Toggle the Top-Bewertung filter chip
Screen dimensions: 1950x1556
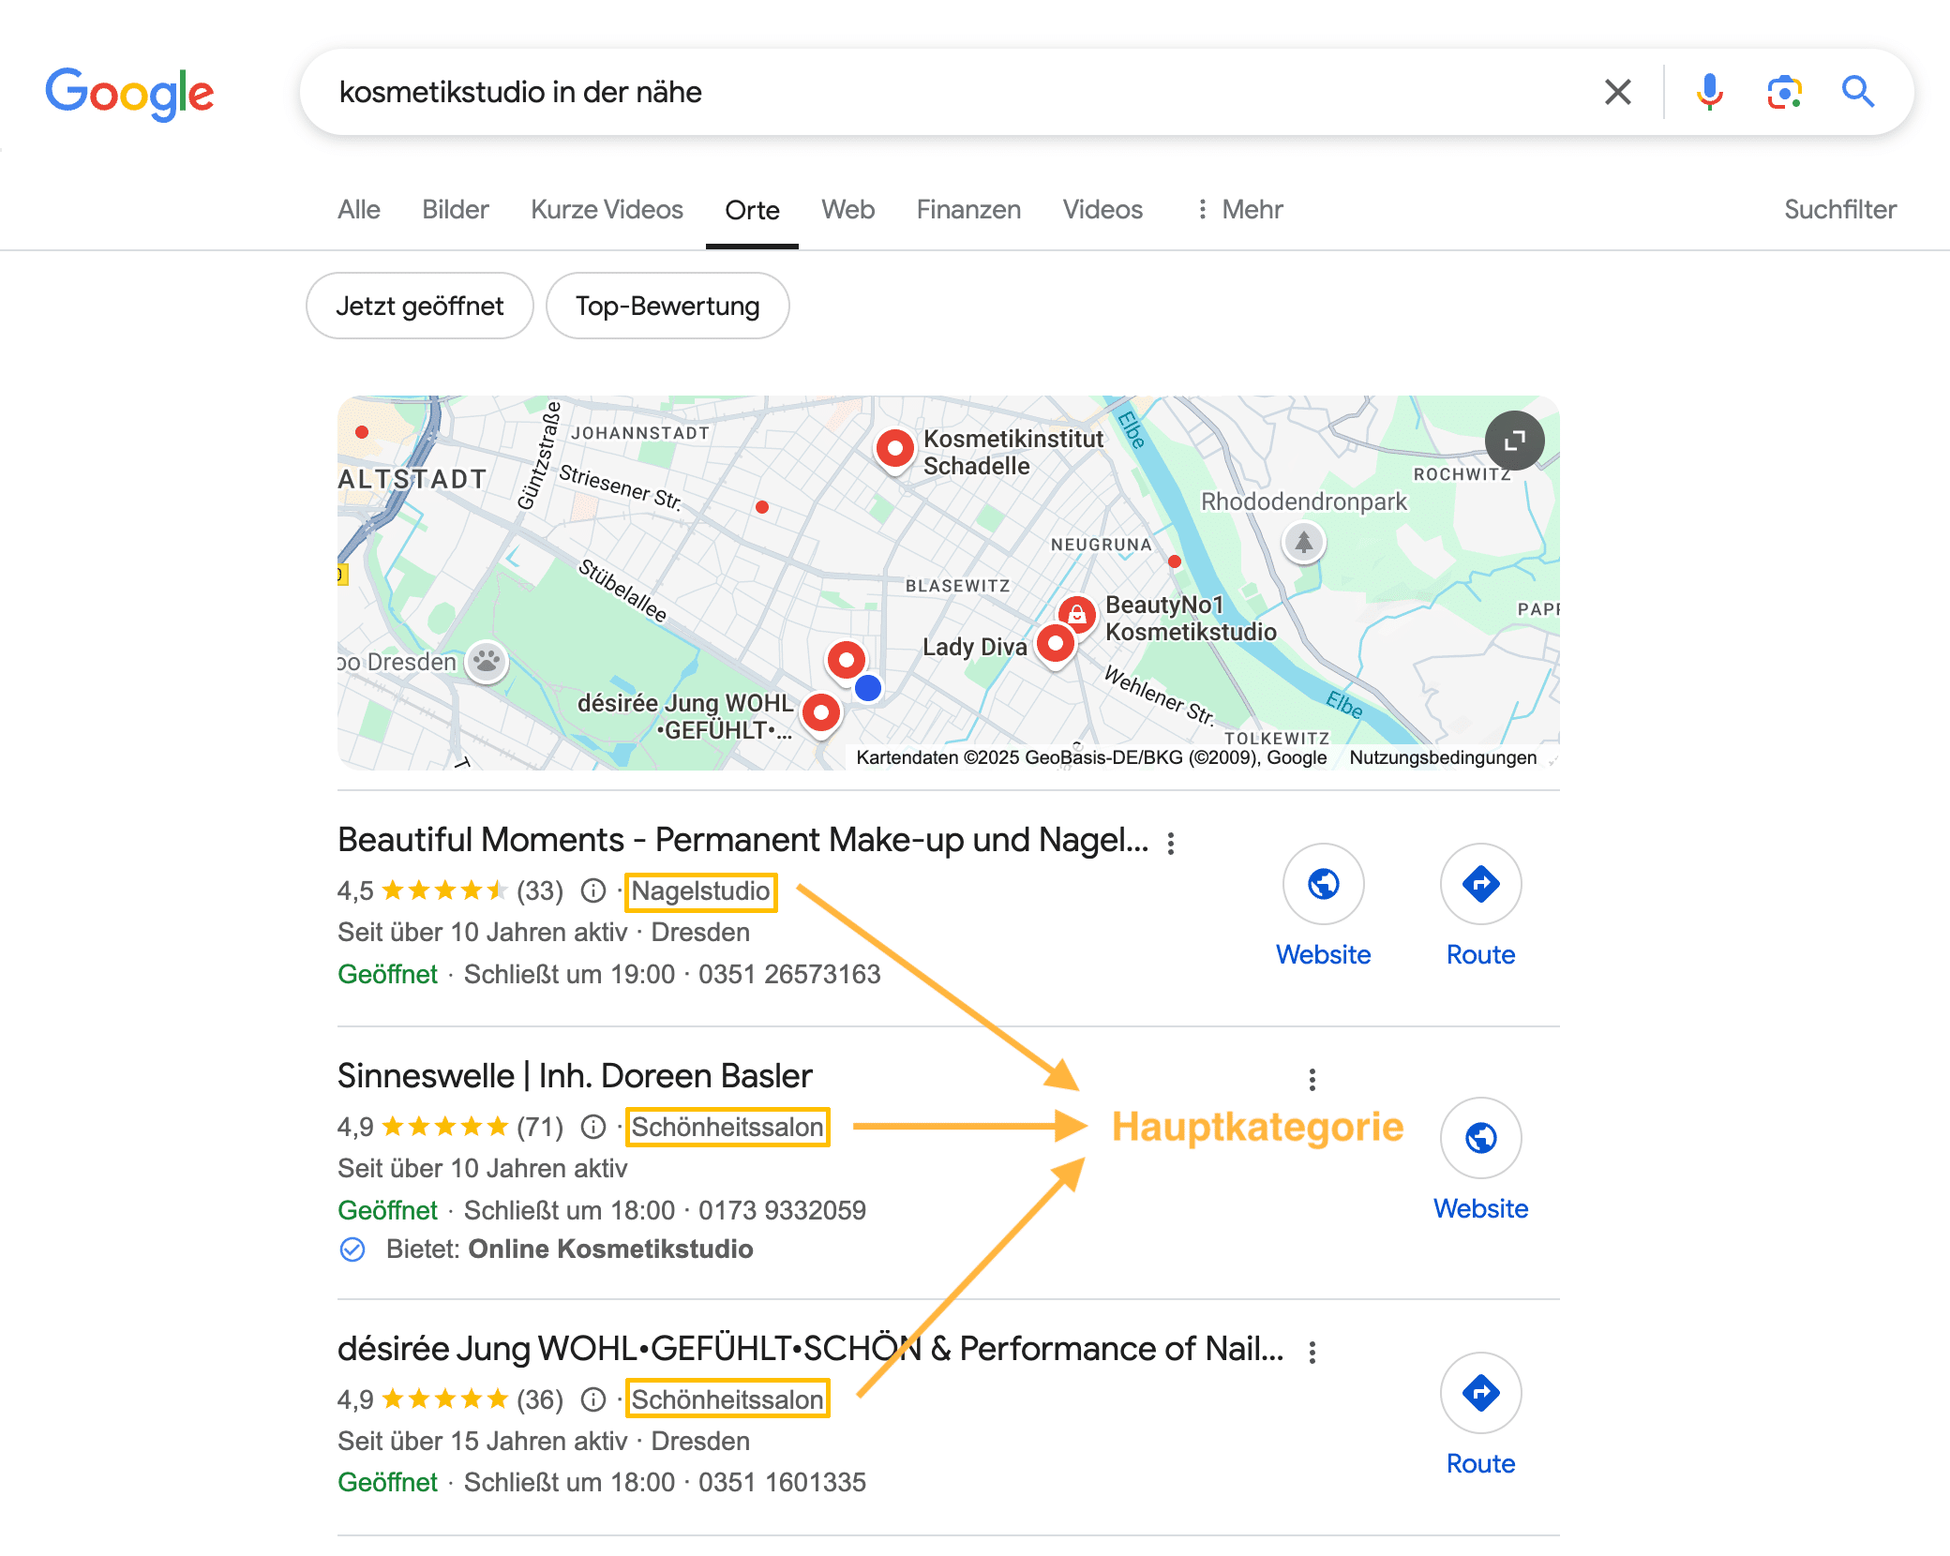667,306
